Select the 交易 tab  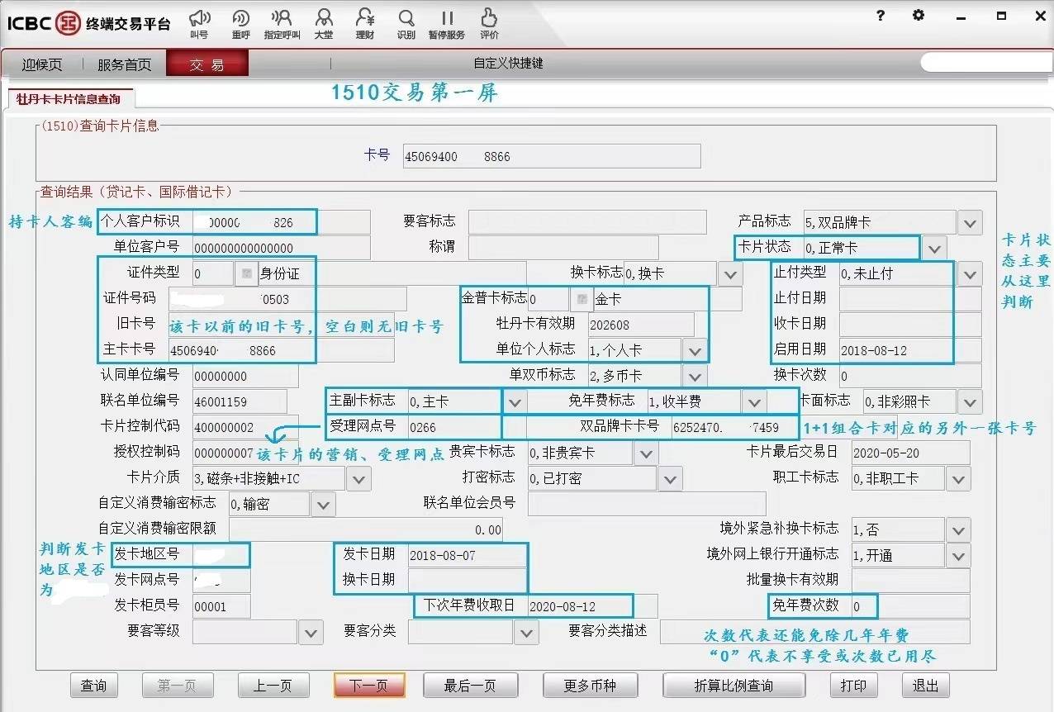coord(207,64)
